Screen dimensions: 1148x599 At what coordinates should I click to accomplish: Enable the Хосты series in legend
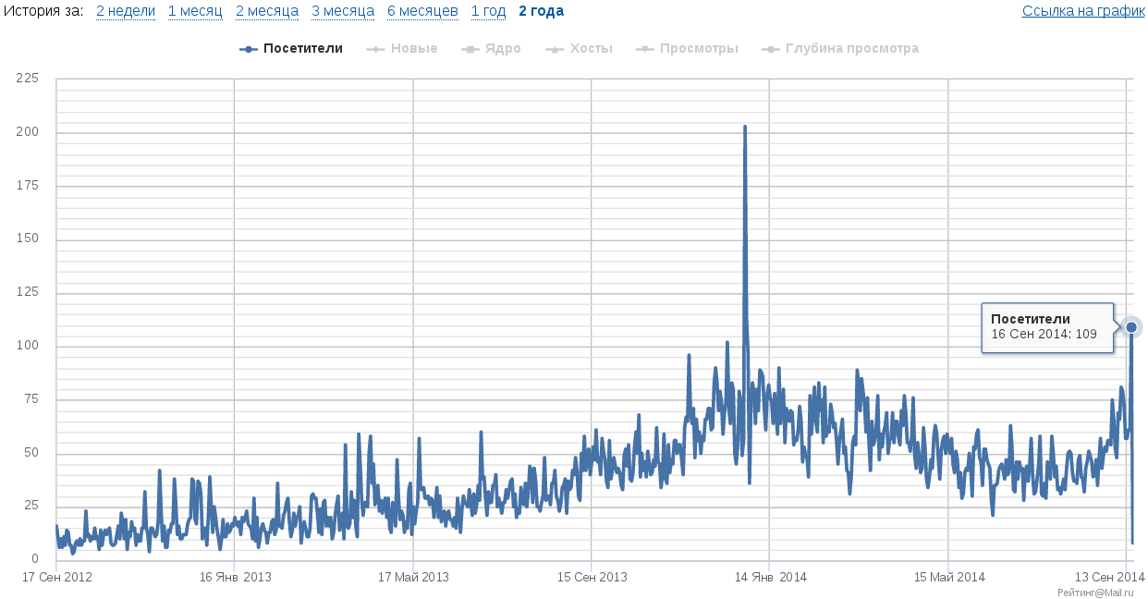click(x=580, y=48)
